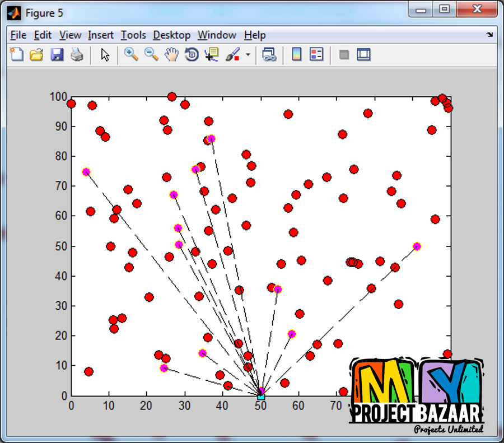Open the Desktop menu
The image size is (504, 443).
coord(171,35)
